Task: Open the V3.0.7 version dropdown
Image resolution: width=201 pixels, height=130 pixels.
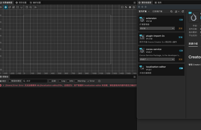Action: coord(157,59)
